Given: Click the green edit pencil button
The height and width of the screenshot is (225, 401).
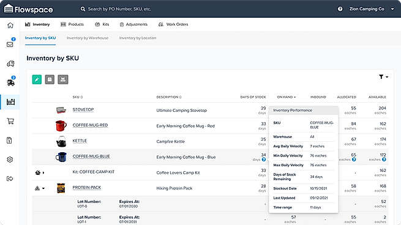Looking at the screenshot, I should pyautogui.click(x=37, y=79).
